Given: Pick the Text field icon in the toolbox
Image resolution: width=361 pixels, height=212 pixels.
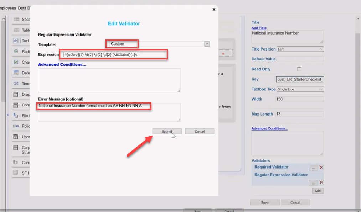Looking at the screenshot, I should (x=16, y=41).
